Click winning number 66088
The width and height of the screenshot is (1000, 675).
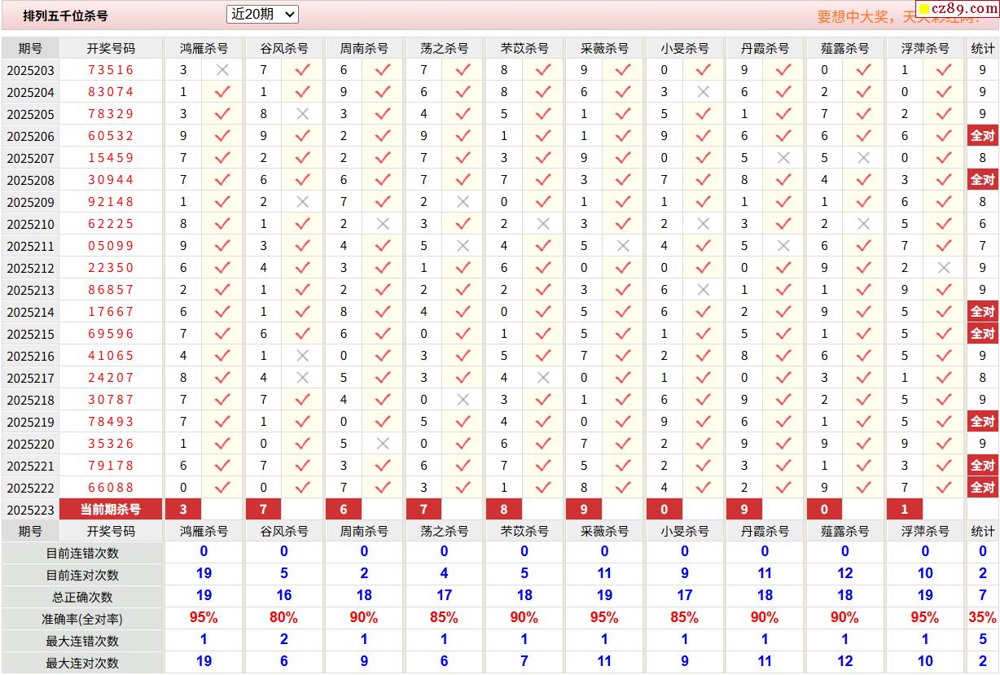[x=111, y=488]
